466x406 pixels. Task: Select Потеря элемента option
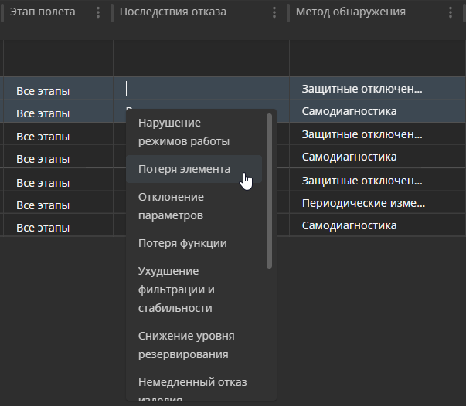(x=194, y=169)
